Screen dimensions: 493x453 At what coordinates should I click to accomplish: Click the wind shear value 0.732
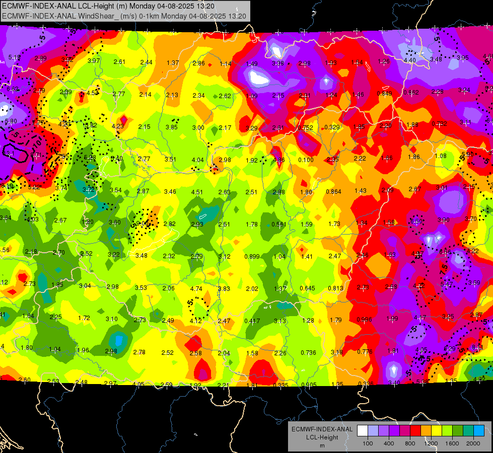(439, 124)
